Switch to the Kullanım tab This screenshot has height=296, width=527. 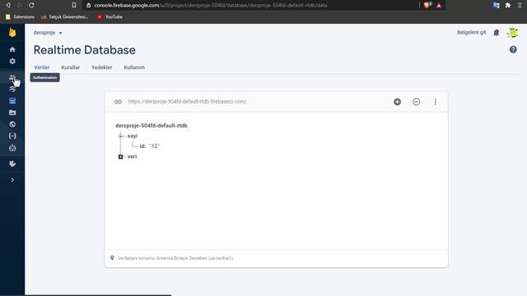[x=134, y=67]
